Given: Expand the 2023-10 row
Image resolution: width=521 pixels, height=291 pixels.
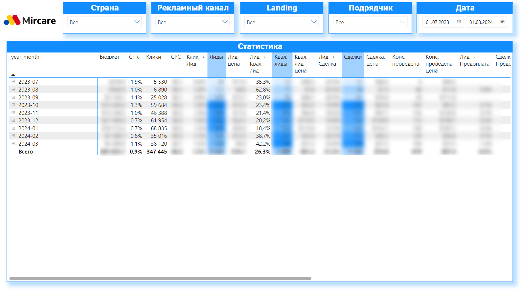Looking at the screenshot, I should [x=13, y=105].
